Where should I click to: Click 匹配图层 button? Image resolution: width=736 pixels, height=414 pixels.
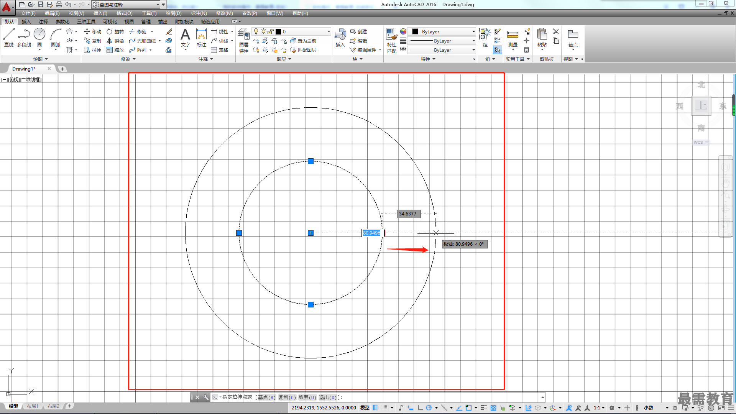click(x=303, y=50)
